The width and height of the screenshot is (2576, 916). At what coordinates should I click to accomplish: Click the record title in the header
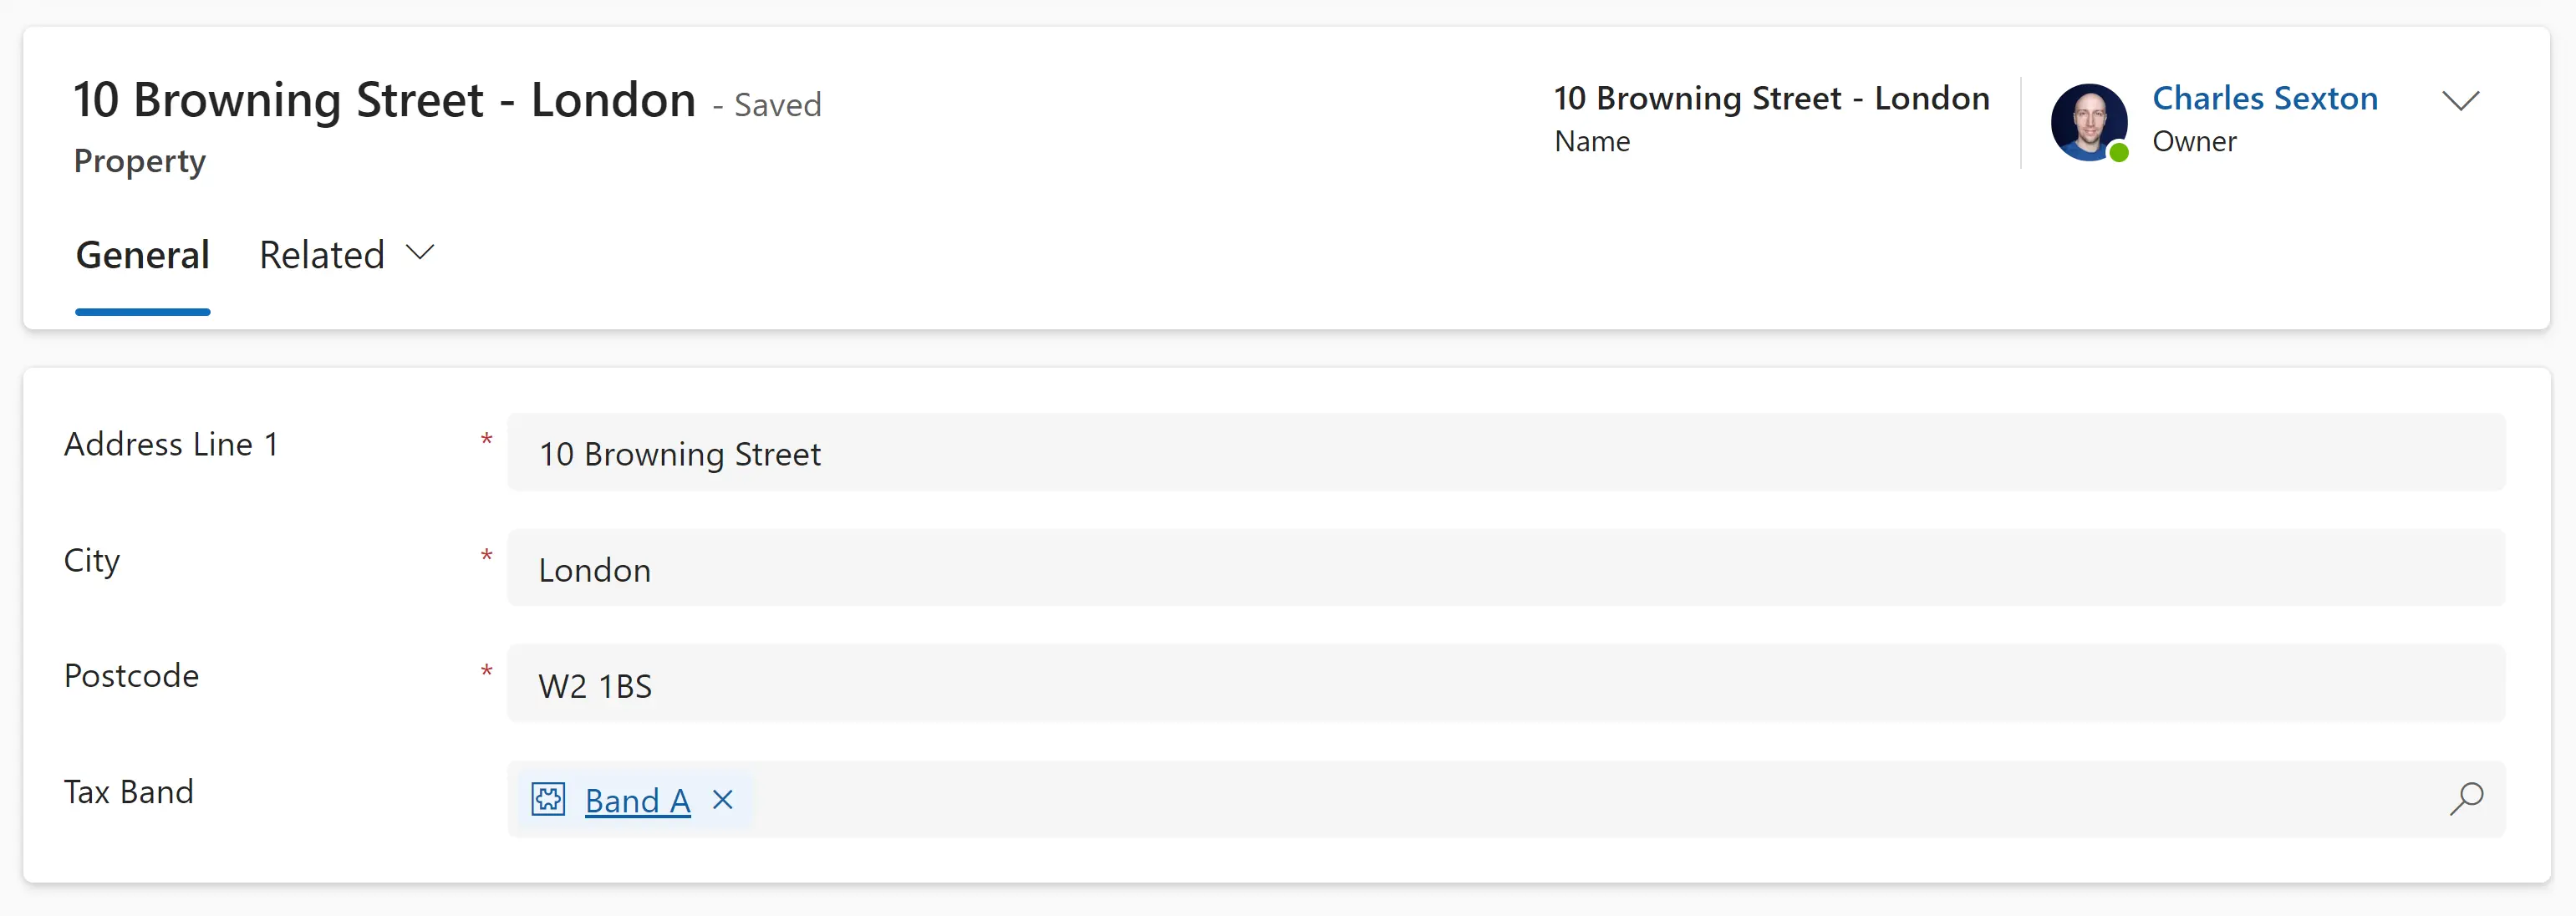[384, 100]
